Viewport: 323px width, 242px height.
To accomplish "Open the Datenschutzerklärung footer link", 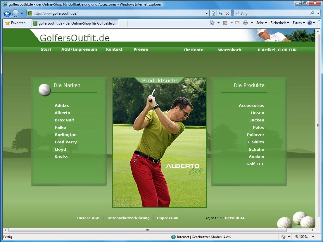I will 129,218.
